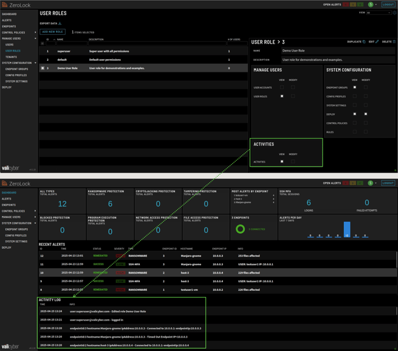Screen dimensions: 398x351
Task: Collapse Manage Users, User Roles sidebar
Action: (x=35, y=39)
